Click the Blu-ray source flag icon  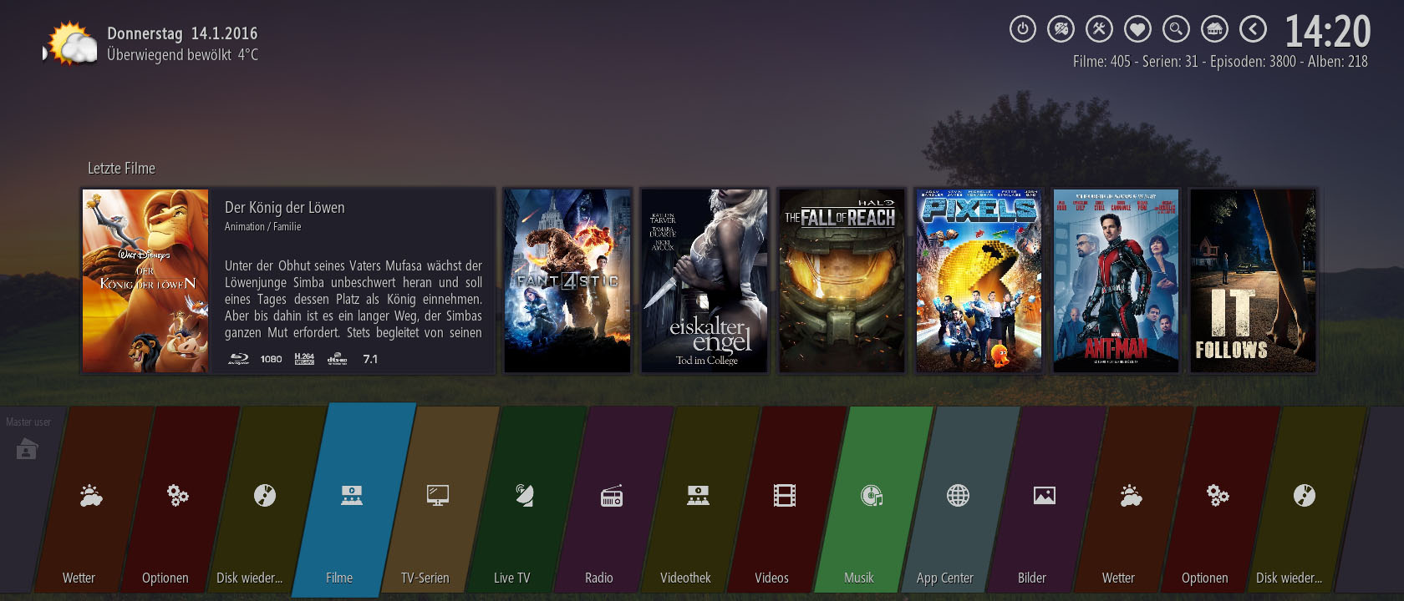pos(239,359)
